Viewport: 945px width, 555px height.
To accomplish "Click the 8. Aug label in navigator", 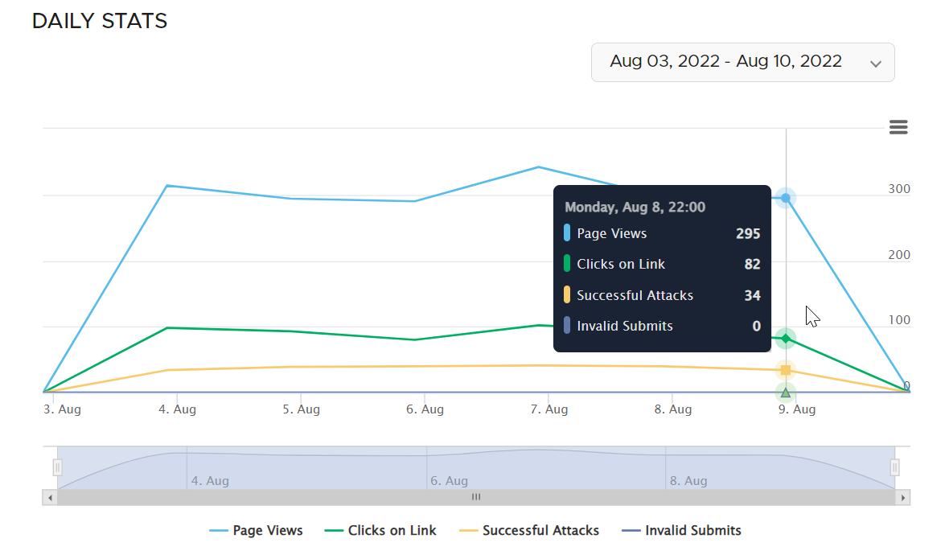I will 688,481.
